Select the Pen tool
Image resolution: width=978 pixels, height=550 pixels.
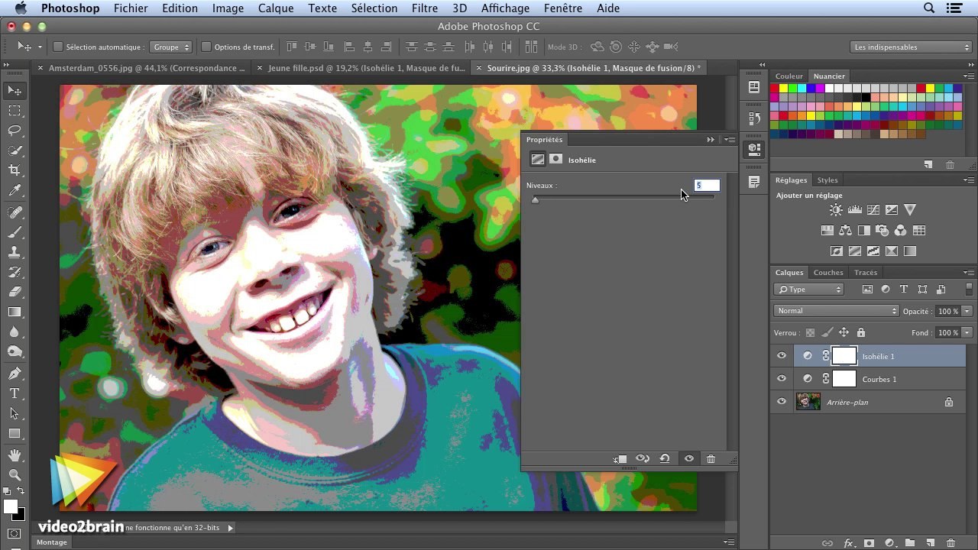[x=15, y=374]
